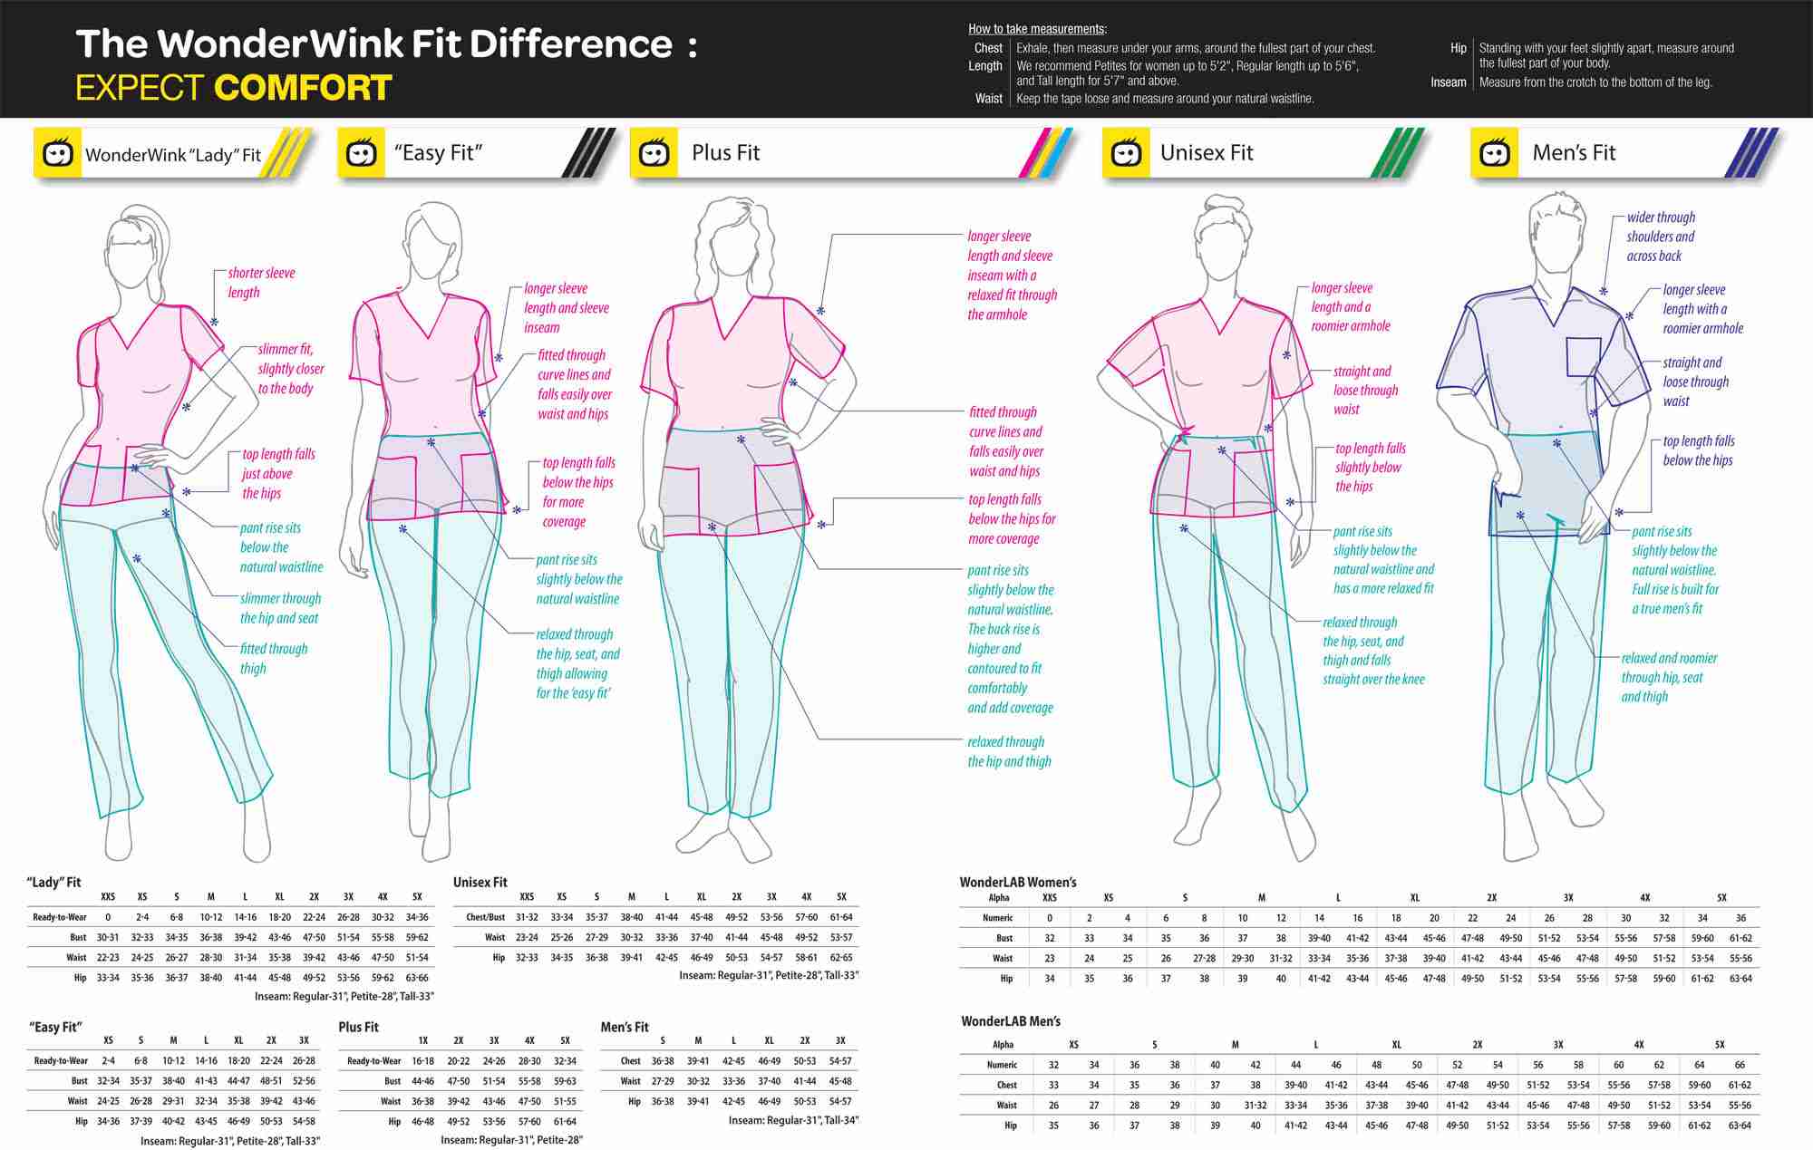Click the WonderLAB Women's table title
Screen dimensions: 1813x1150
[1017, 882]
